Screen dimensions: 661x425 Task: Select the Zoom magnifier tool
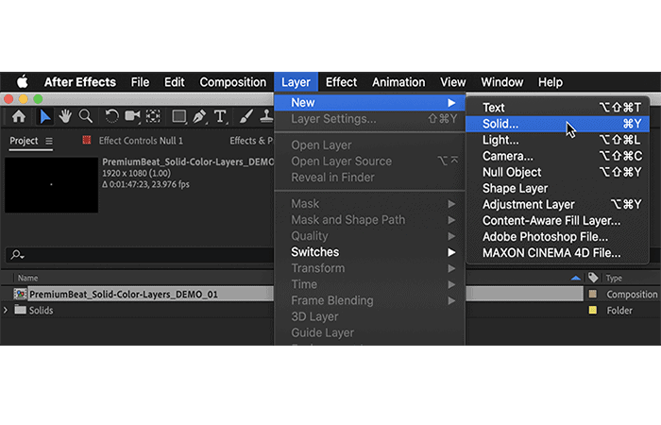pos(86,116)
